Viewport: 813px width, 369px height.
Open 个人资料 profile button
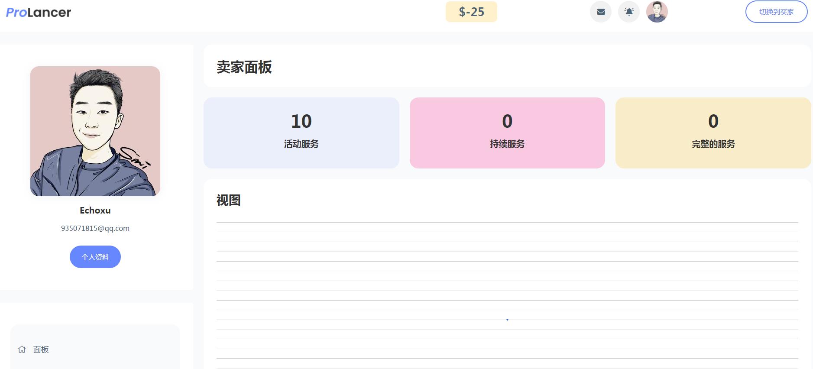tap(95, 257)
